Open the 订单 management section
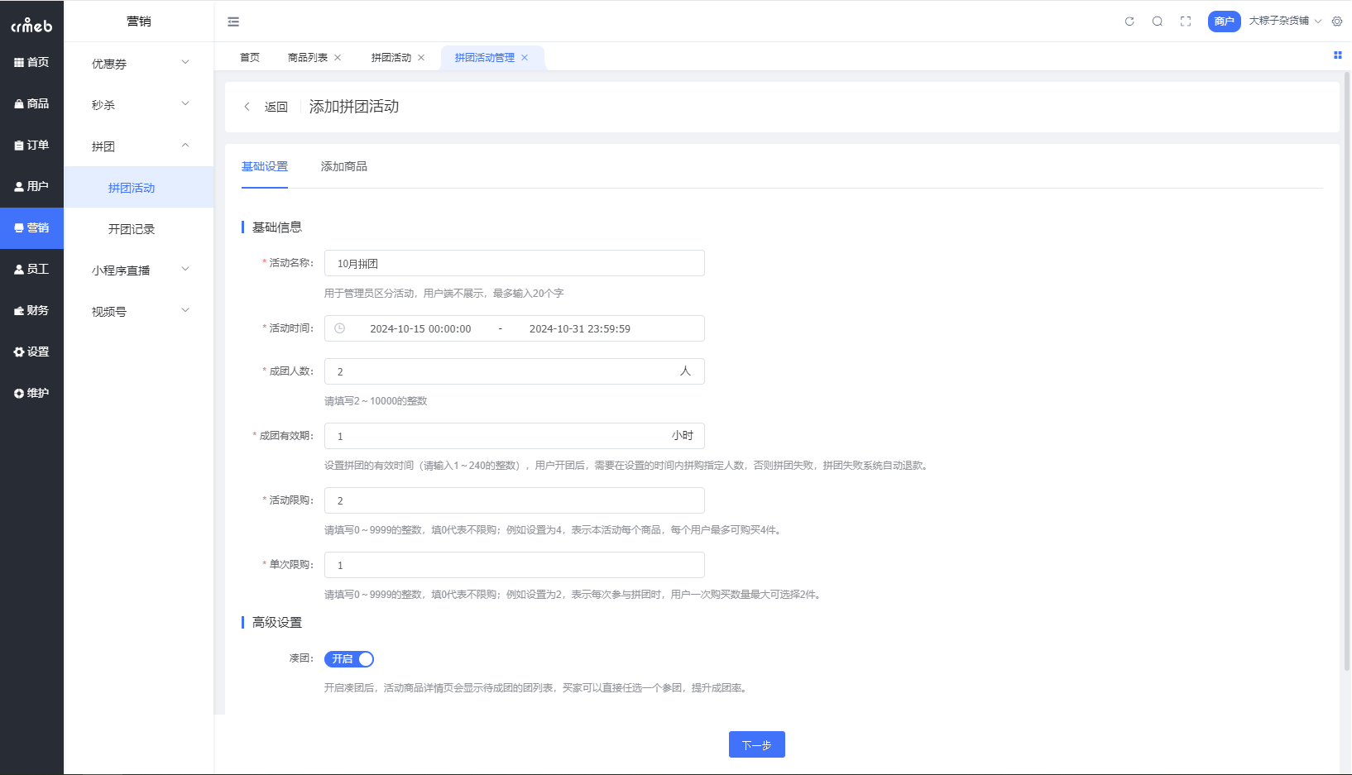1352x775 pixels. pyautogui.click(x=31, y=145)
